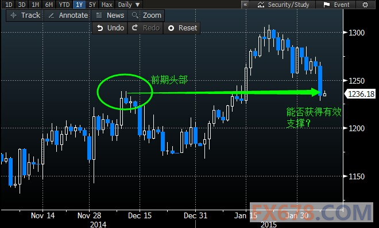The width and height of the screenshot is (379, 228).
Task: Click the 2014 year label
Action: coord(98,225)
